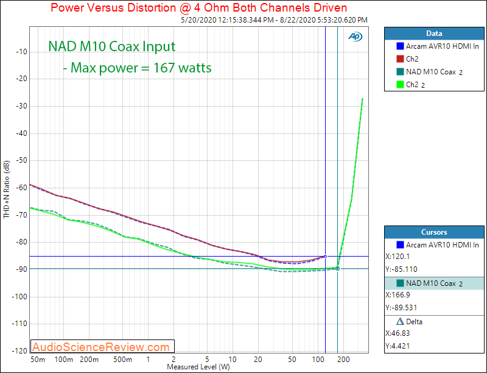Click the 'NAD M10 Coax Input' annotation
Screen dimensions: 487x373
point(112,46)
